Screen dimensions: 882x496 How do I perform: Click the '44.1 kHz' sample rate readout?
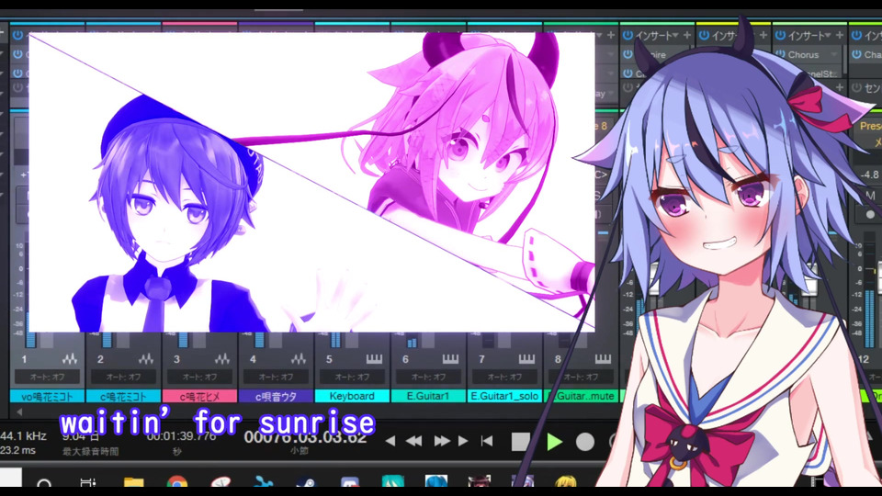click(24, 435)
